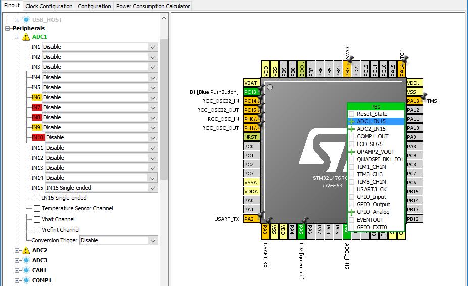468x286 pixels.
Task: Choose OPAMP2_VOUT pin function
Action: click(x=376, y=152)
